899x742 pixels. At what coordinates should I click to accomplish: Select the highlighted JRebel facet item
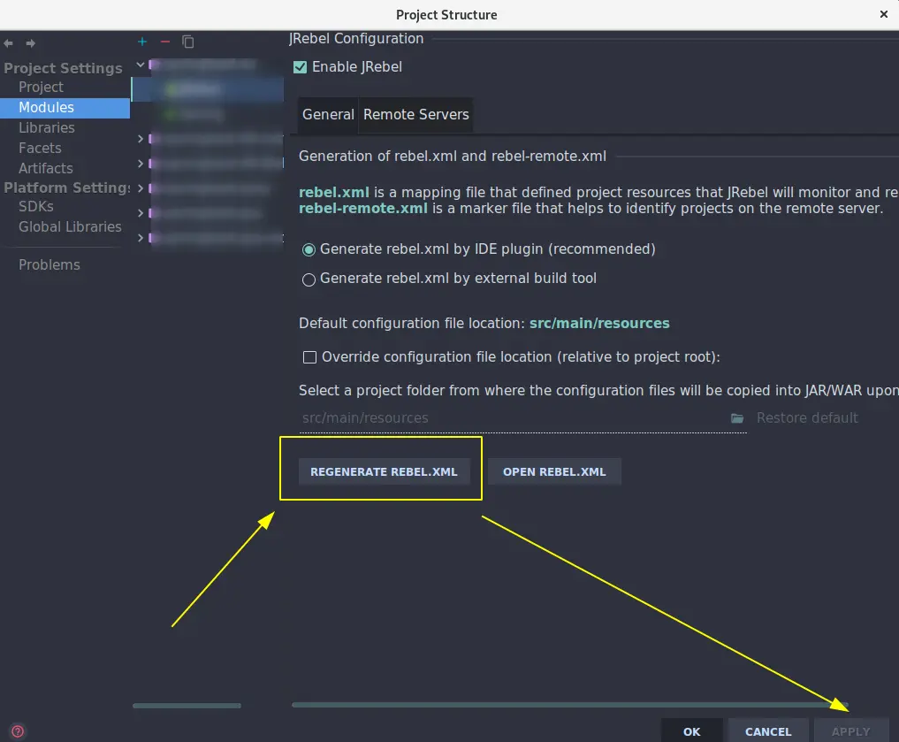coord(208,89)
